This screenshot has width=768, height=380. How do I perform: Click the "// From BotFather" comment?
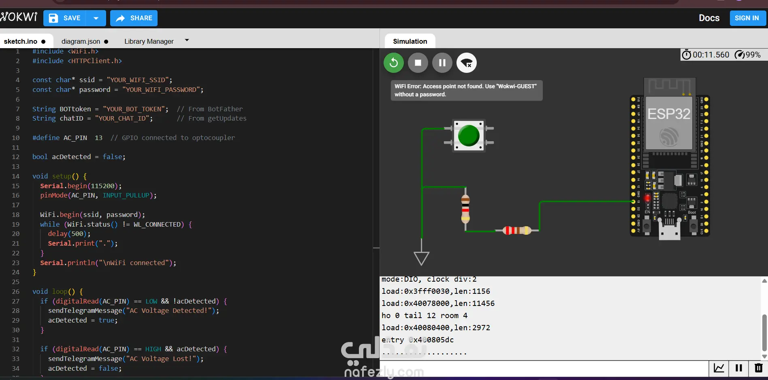[209, 109]
